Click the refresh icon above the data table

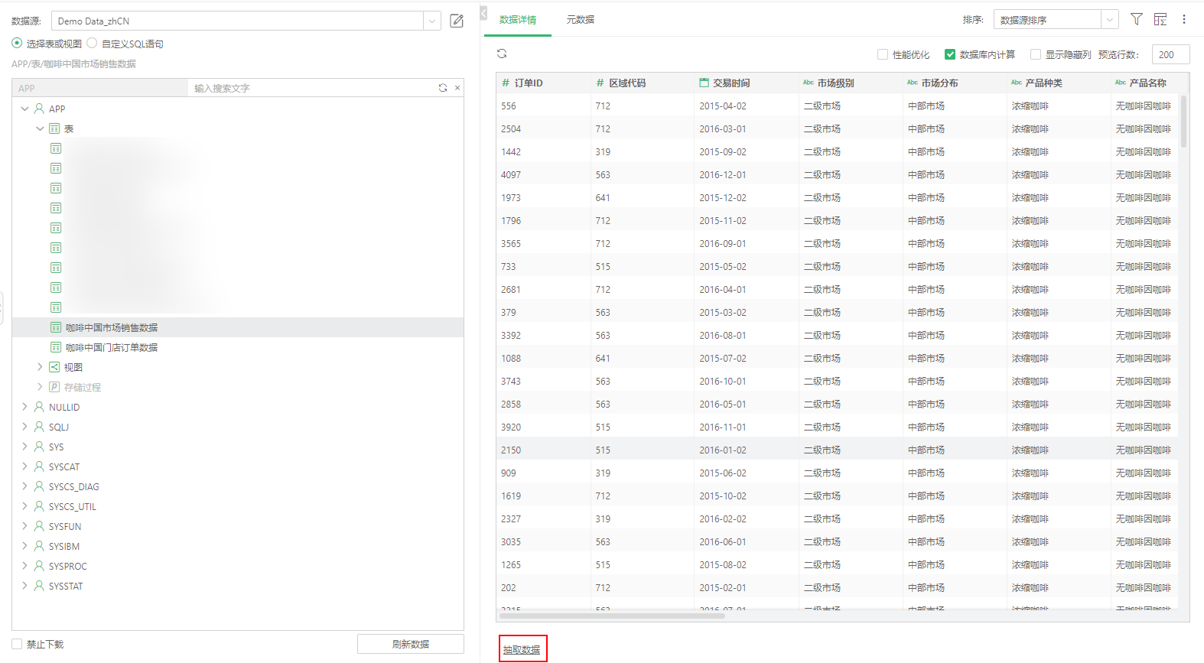point(502,54)
